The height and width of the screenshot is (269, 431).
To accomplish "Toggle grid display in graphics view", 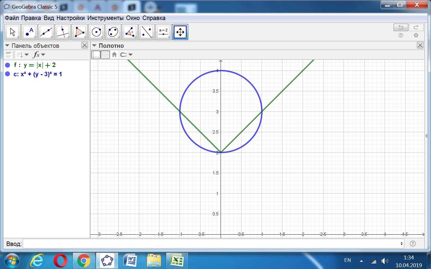I will [105, 55].
